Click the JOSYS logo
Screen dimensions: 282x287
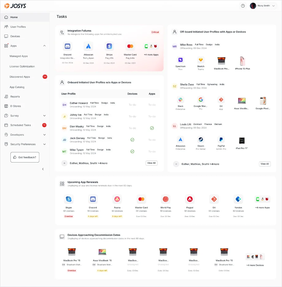15,6
